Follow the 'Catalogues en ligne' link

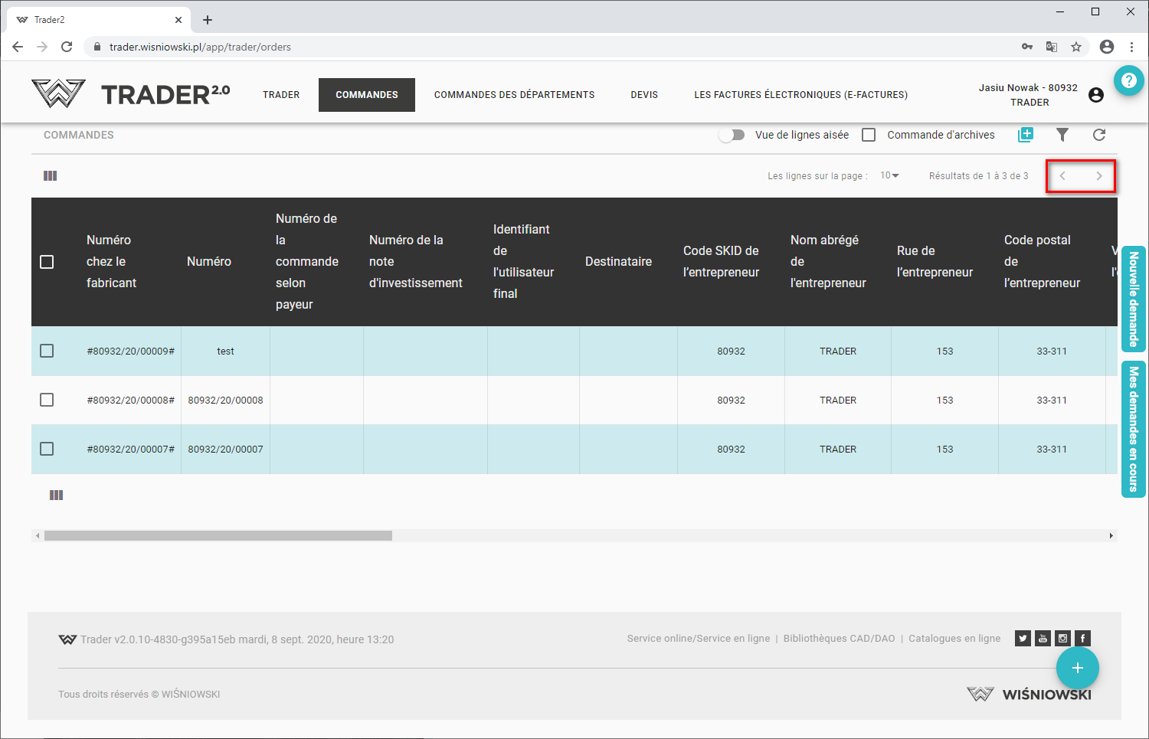tap(954, 639)
